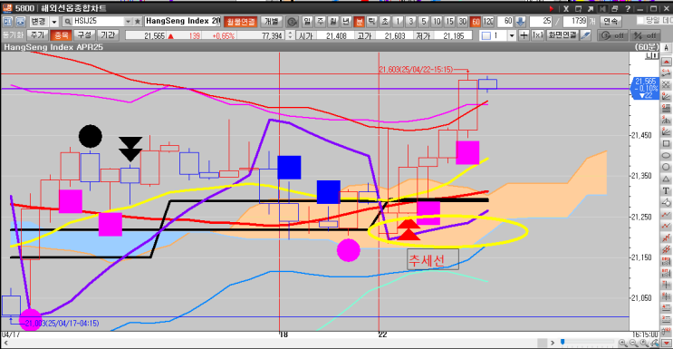Viewport: 673px width, 349px height.
Task: Open the dropdown arrow next to 변경
Action: pyautogui.click(x=54, y=22)
